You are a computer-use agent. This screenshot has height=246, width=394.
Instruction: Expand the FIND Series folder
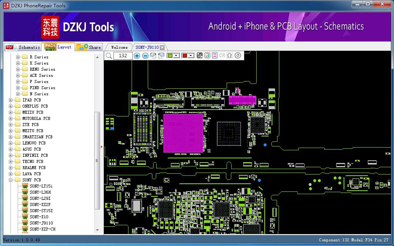point(18,88)
